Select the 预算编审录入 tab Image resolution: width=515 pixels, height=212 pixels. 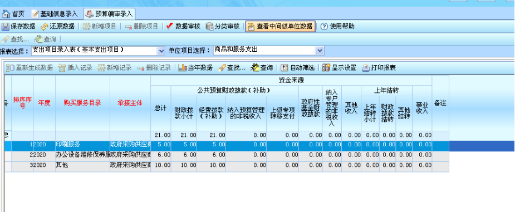click(x=109, y=14)
